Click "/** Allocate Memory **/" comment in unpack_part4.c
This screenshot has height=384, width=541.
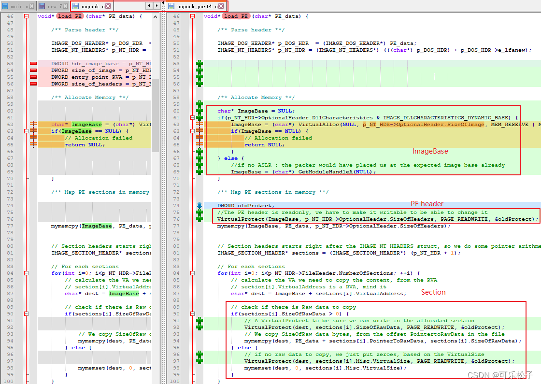256,97
